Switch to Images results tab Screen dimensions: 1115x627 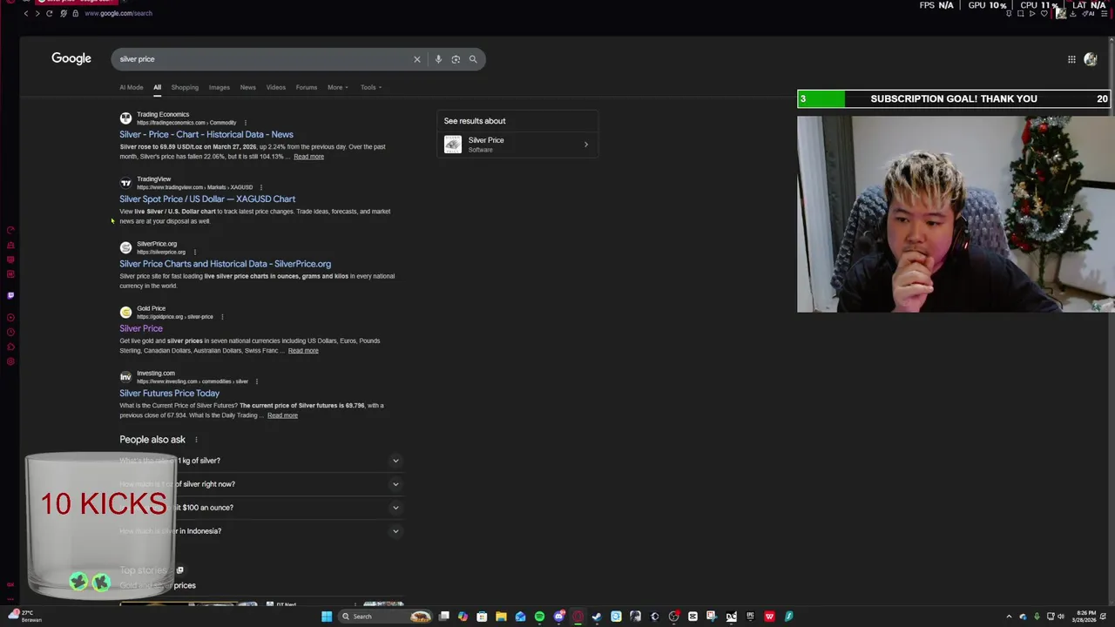[x=219, y=87]
